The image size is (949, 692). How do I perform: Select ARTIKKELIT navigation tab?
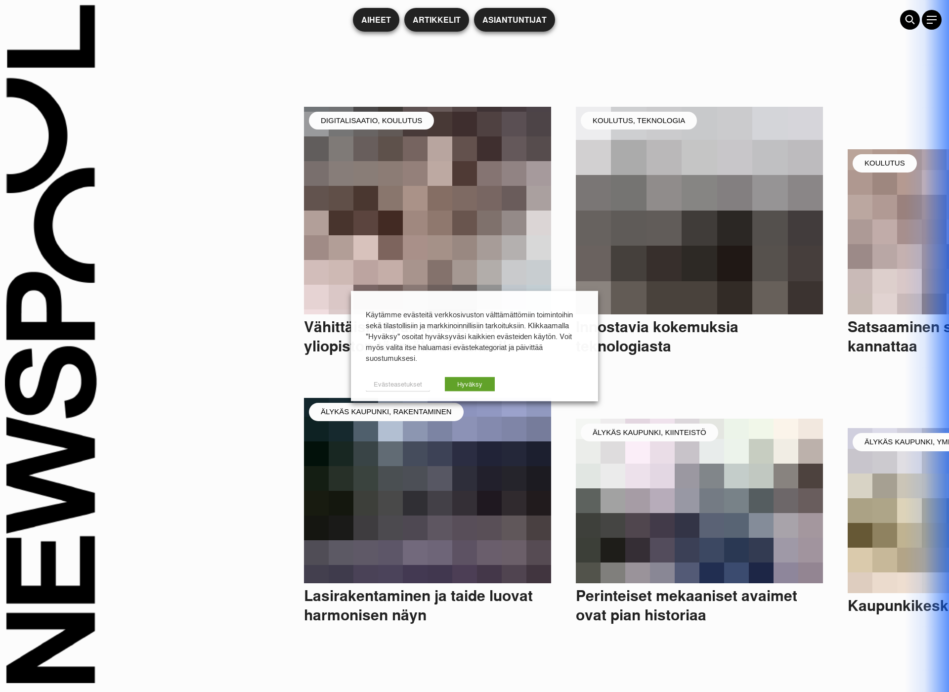click(x=436, y=20)
